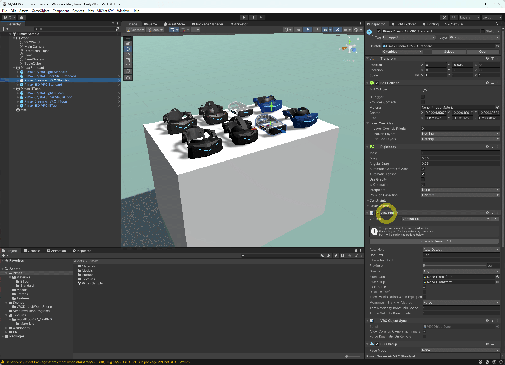
Task: Click the Play mode button
Action: 244,17
